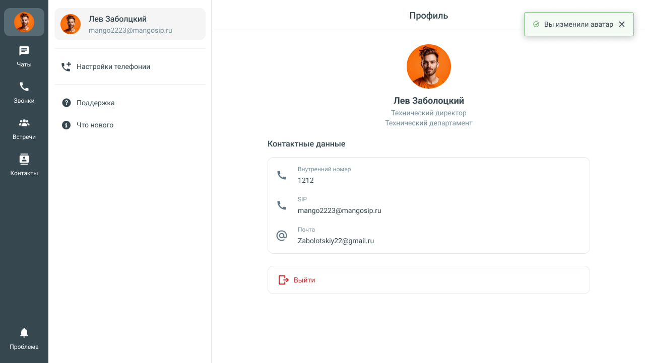Click the email Zabolotskiy22@gmail.ru

(336, 241)
